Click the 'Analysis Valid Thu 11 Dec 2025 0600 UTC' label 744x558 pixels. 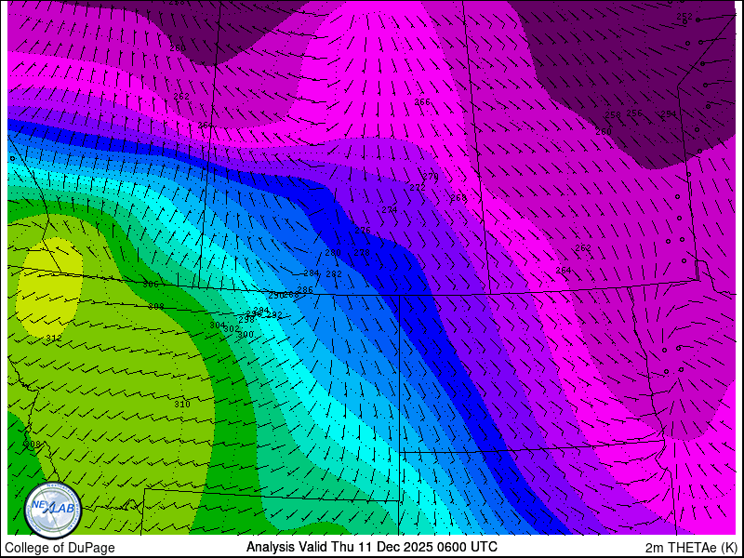tap(371, 546)
